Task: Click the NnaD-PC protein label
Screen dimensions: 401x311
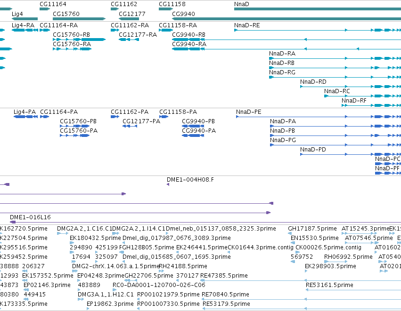Action: [388, 159]
